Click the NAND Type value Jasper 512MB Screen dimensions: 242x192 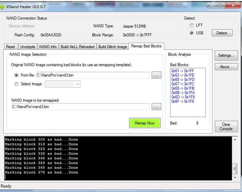[x=134, y=26]
